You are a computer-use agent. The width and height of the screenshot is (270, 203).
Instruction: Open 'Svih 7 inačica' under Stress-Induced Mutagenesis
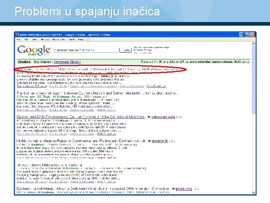click(106, 182)
